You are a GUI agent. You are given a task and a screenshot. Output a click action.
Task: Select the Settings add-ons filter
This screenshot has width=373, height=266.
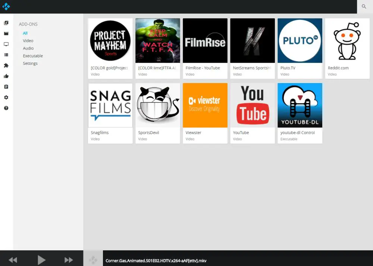click(30, 63)
